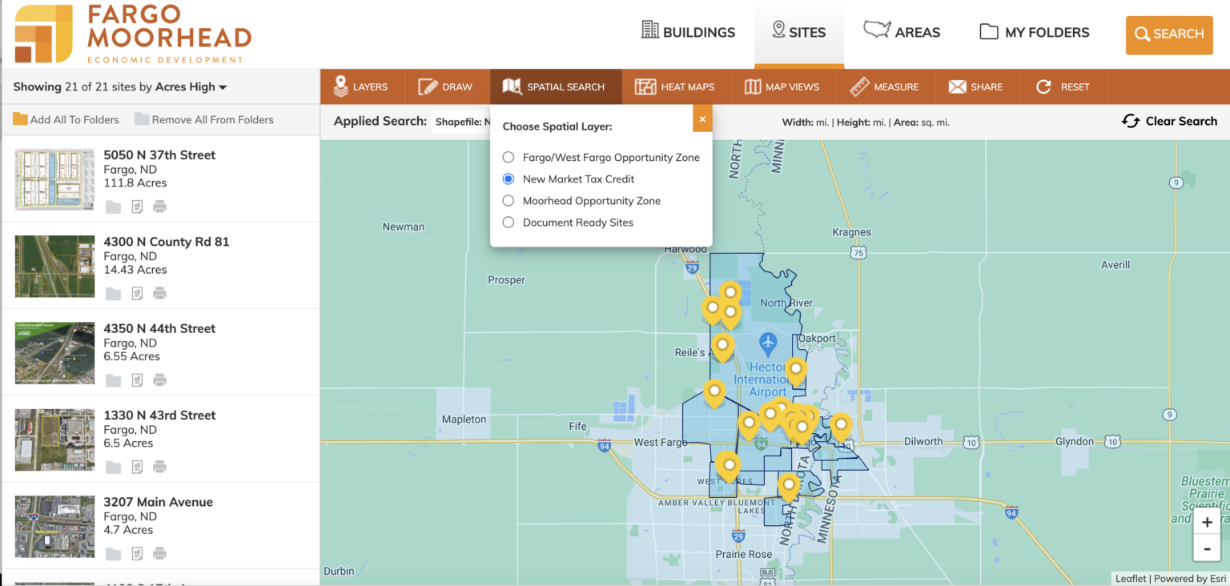The image size is (1230, 586).
Task: Click the SEARCH button
Action: coord(1169,34)
